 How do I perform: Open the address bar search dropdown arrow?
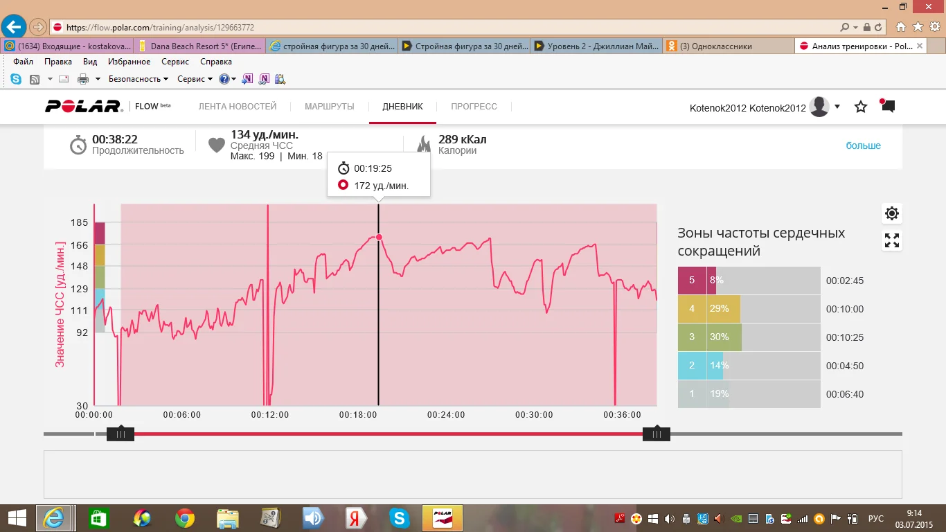(x=855, y=27)
